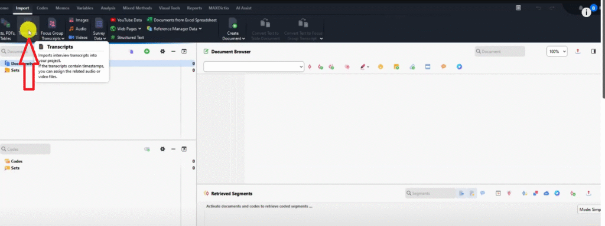This screenshot has width=605, height=226.
Task: Click purple document icon in Document System
Action: coord(131,52)
